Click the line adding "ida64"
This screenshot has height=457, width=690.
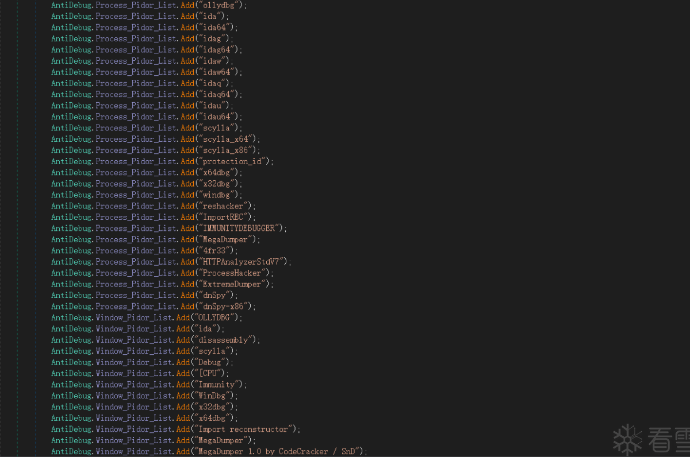(145, 27)
